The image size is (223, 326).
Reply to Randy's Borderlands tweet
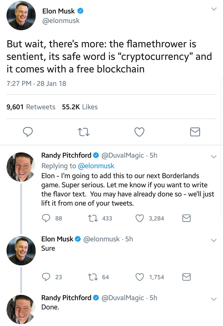coord(46,218)
